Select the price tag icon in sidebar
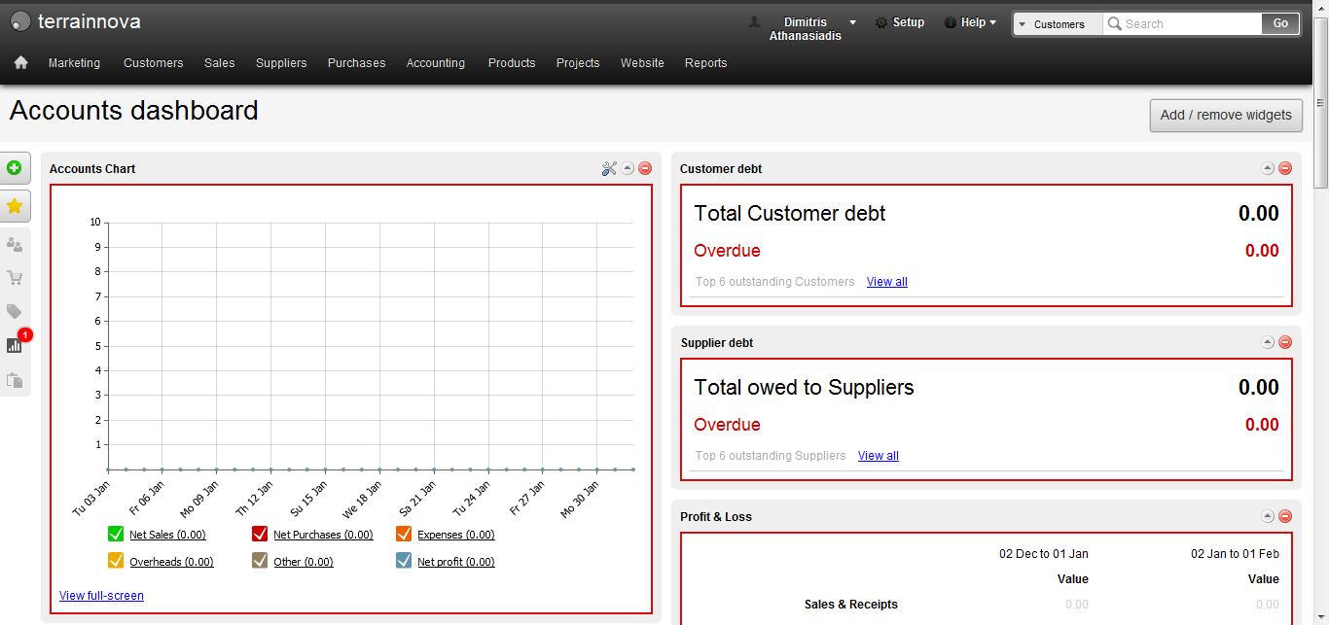 16,311
